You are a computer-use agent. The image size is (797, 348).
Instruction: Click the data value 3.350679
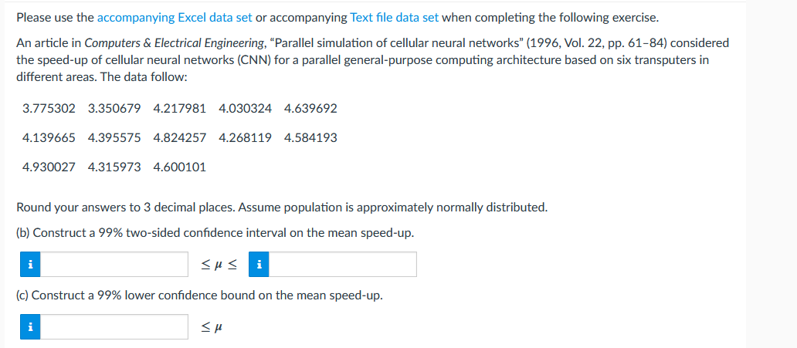click(x=114, y=109)
